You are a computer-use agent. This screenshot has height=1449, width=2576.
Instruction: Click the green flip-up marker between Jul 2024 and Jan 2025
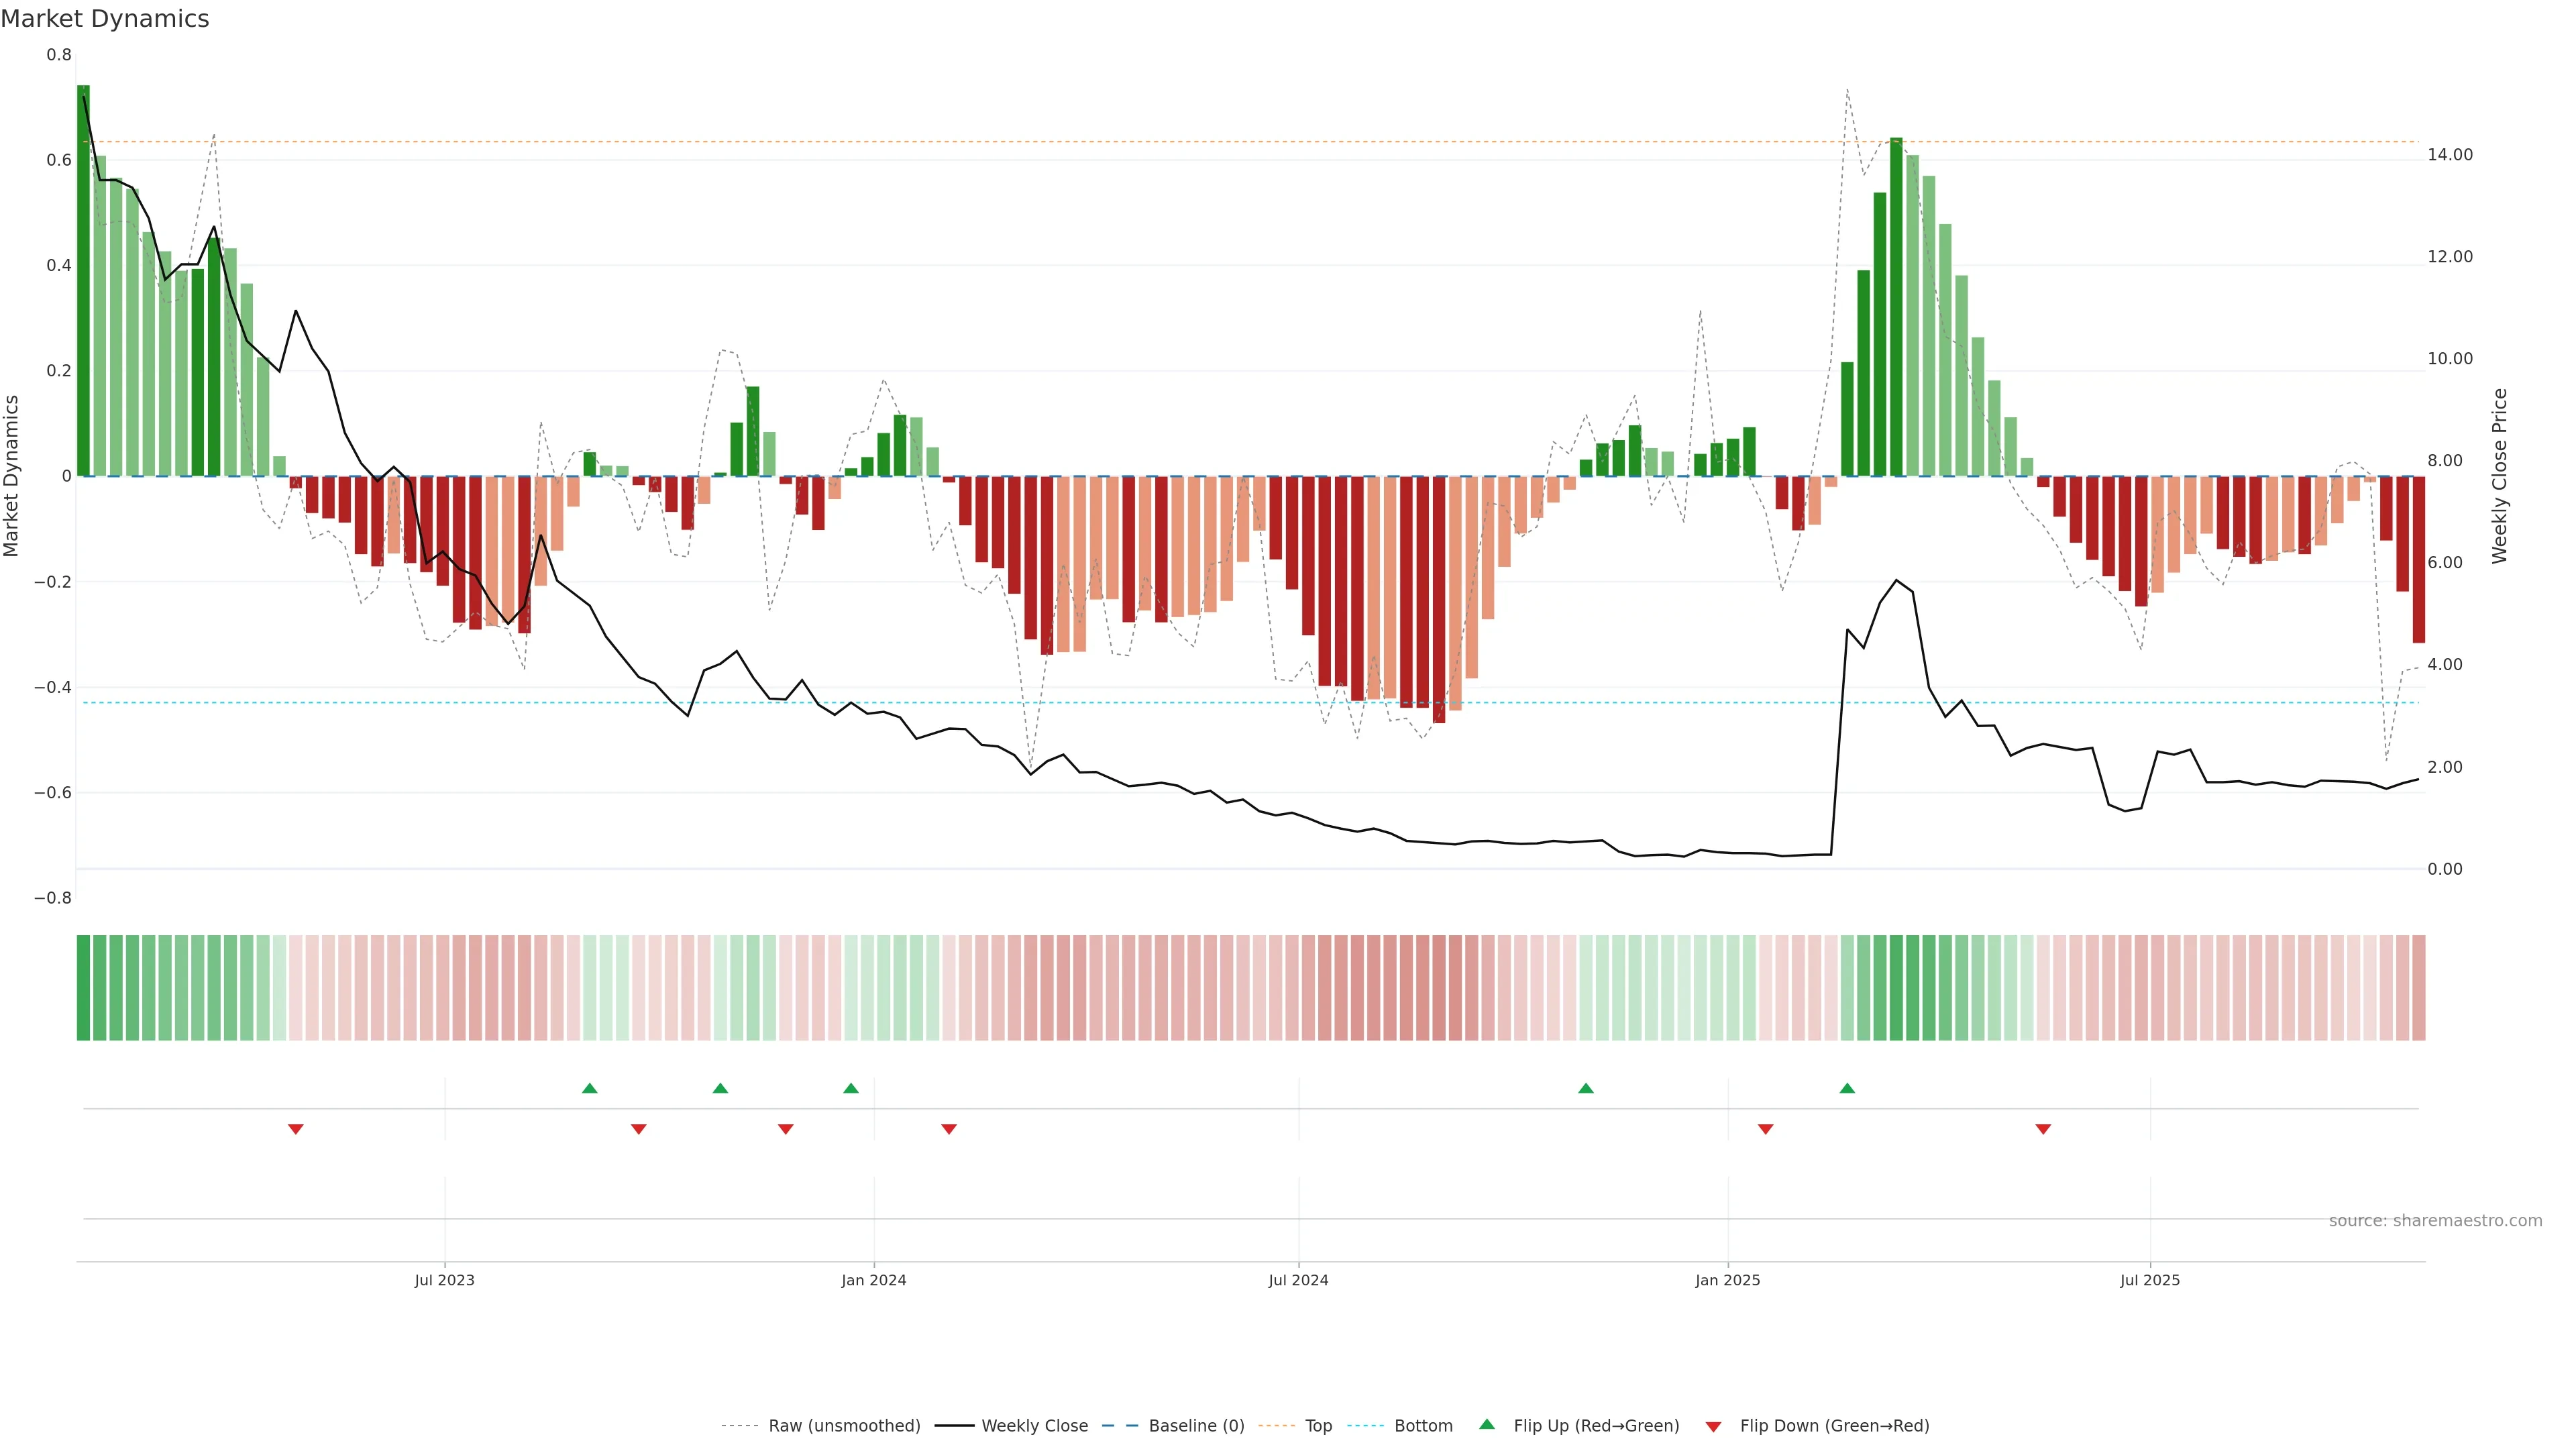(1586, 1088)
